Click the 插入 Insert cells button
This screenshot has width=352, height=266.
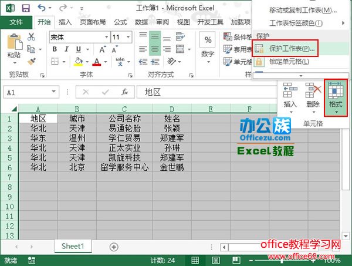290,97
